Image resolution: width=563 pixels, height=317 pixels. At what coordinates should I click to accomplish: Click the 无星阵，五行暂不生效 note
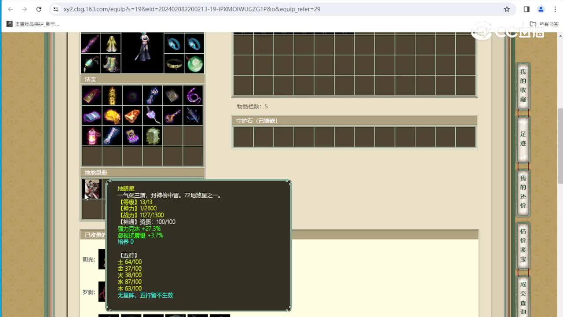145,295
